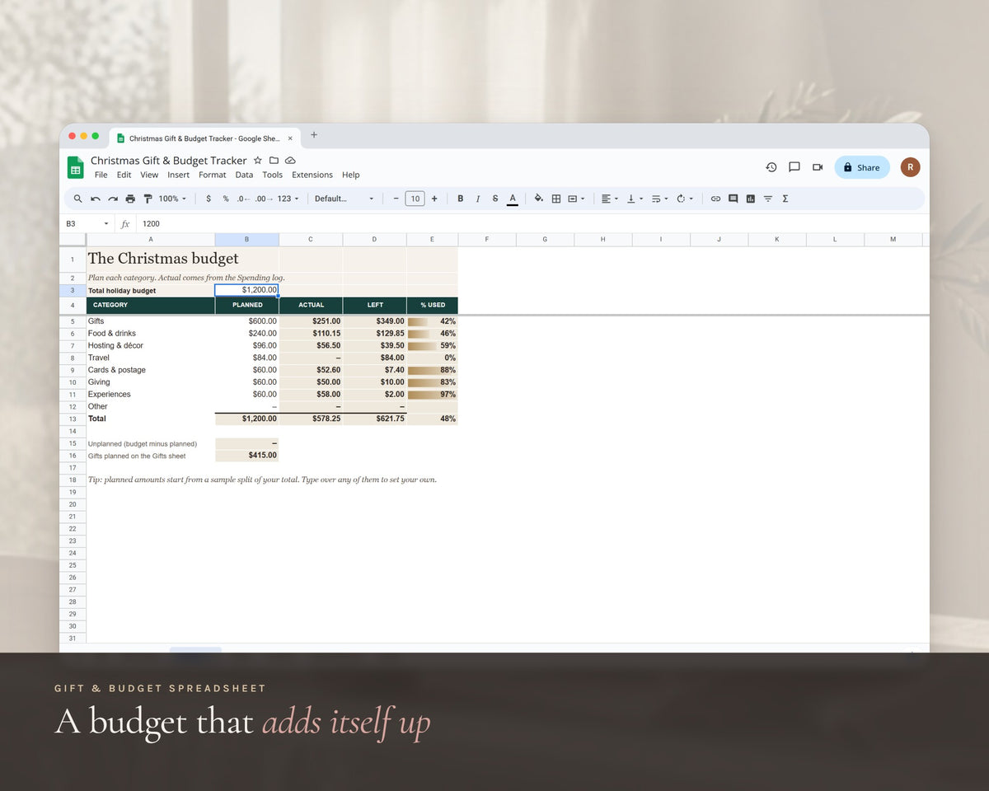The width and height of the screenshot is (989, 791).
Task: Star the Christmas Gift & Budget Tracker document
Action: coord(258,160)
